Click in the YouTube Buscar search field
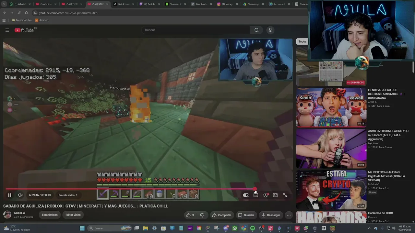This screenshot has width=415, height=233. point(196,30)
